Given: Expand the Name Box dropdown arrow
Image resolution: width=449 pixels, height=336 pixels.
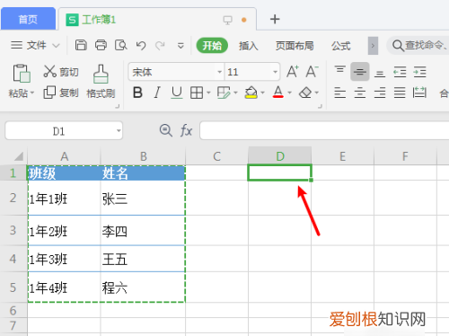Looking at the screenshot, I should pyautogui.click(x=119, y=130).
